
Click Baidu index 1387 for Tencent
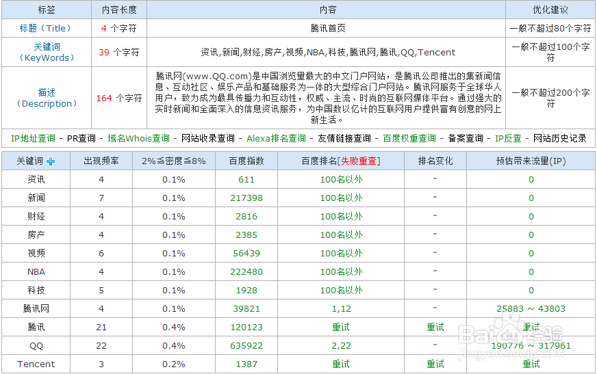pyautogui.click(x=246, y=364)
